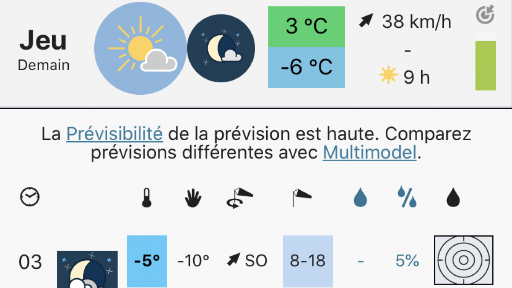Click the wind direction windsock icon
This screenshot has height=288, width=512.
point(239,198)
